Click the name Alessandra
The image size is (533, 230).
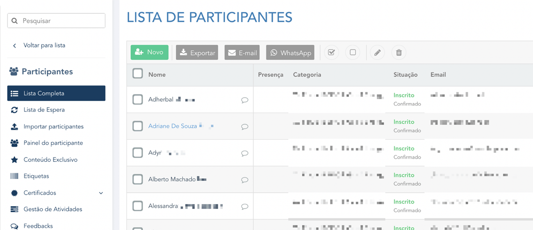(x=163, y=206)
